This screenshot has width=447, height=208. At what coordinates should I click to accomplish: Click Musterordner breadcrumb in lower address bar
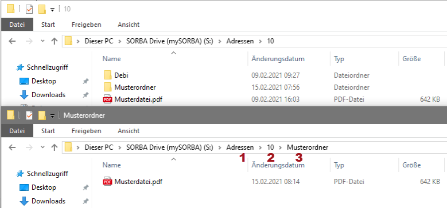[x=308, y=147]
